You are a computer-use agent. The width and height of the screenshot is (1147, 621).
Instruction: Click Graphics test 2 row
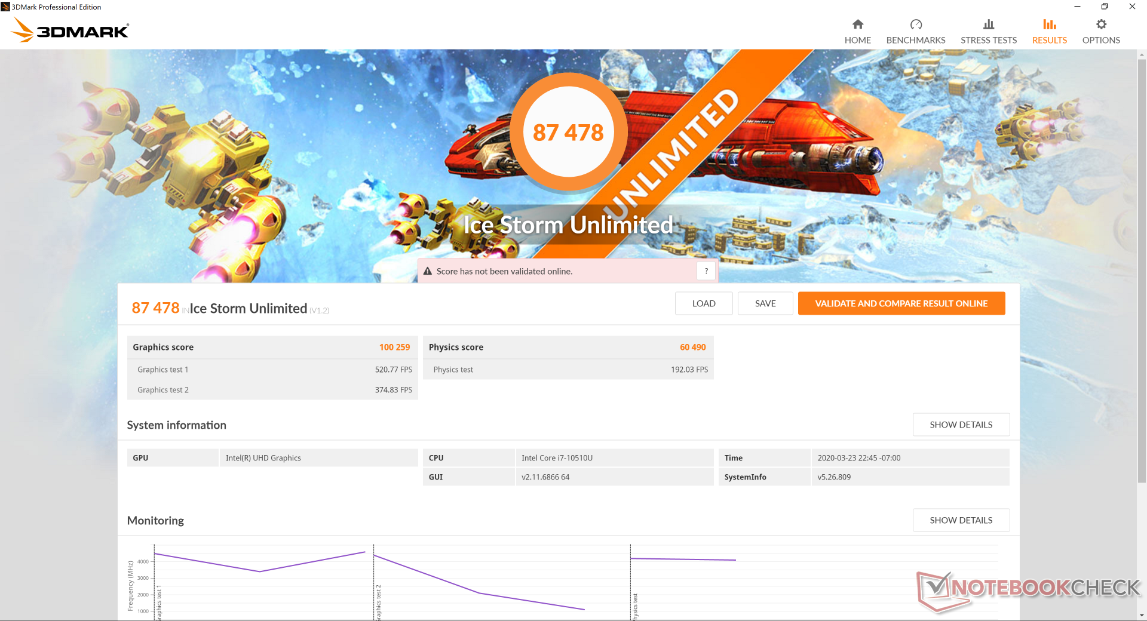[272, 390]
